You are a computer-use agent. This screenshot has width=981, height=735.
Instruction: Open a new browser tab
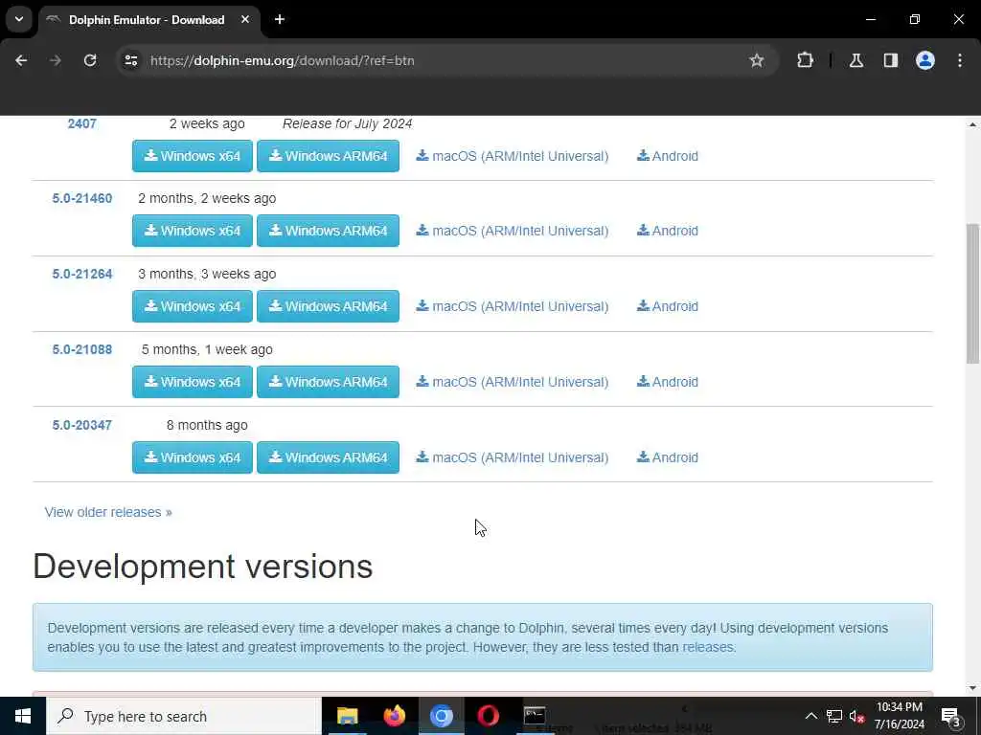coord(280,19)
